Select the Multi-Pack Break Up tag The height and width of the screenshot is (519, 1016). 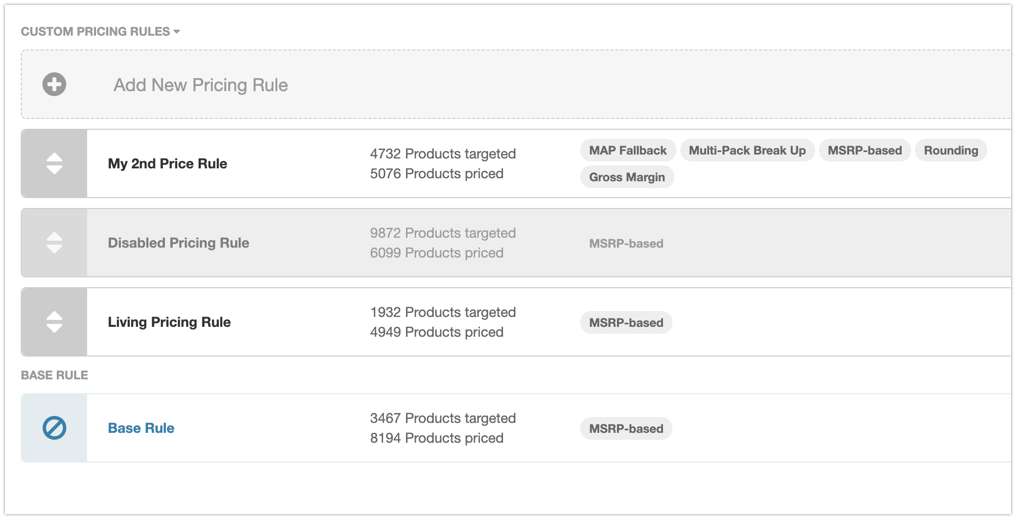(747, 150)
